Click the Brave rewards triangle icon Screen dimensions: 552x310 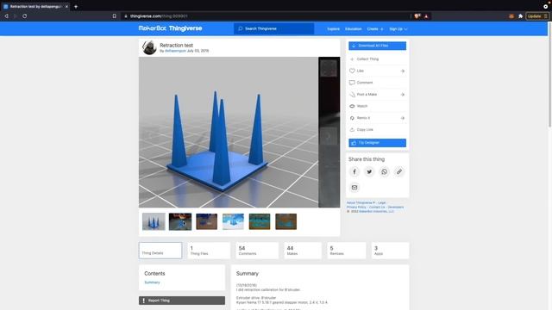click(426, 16)
